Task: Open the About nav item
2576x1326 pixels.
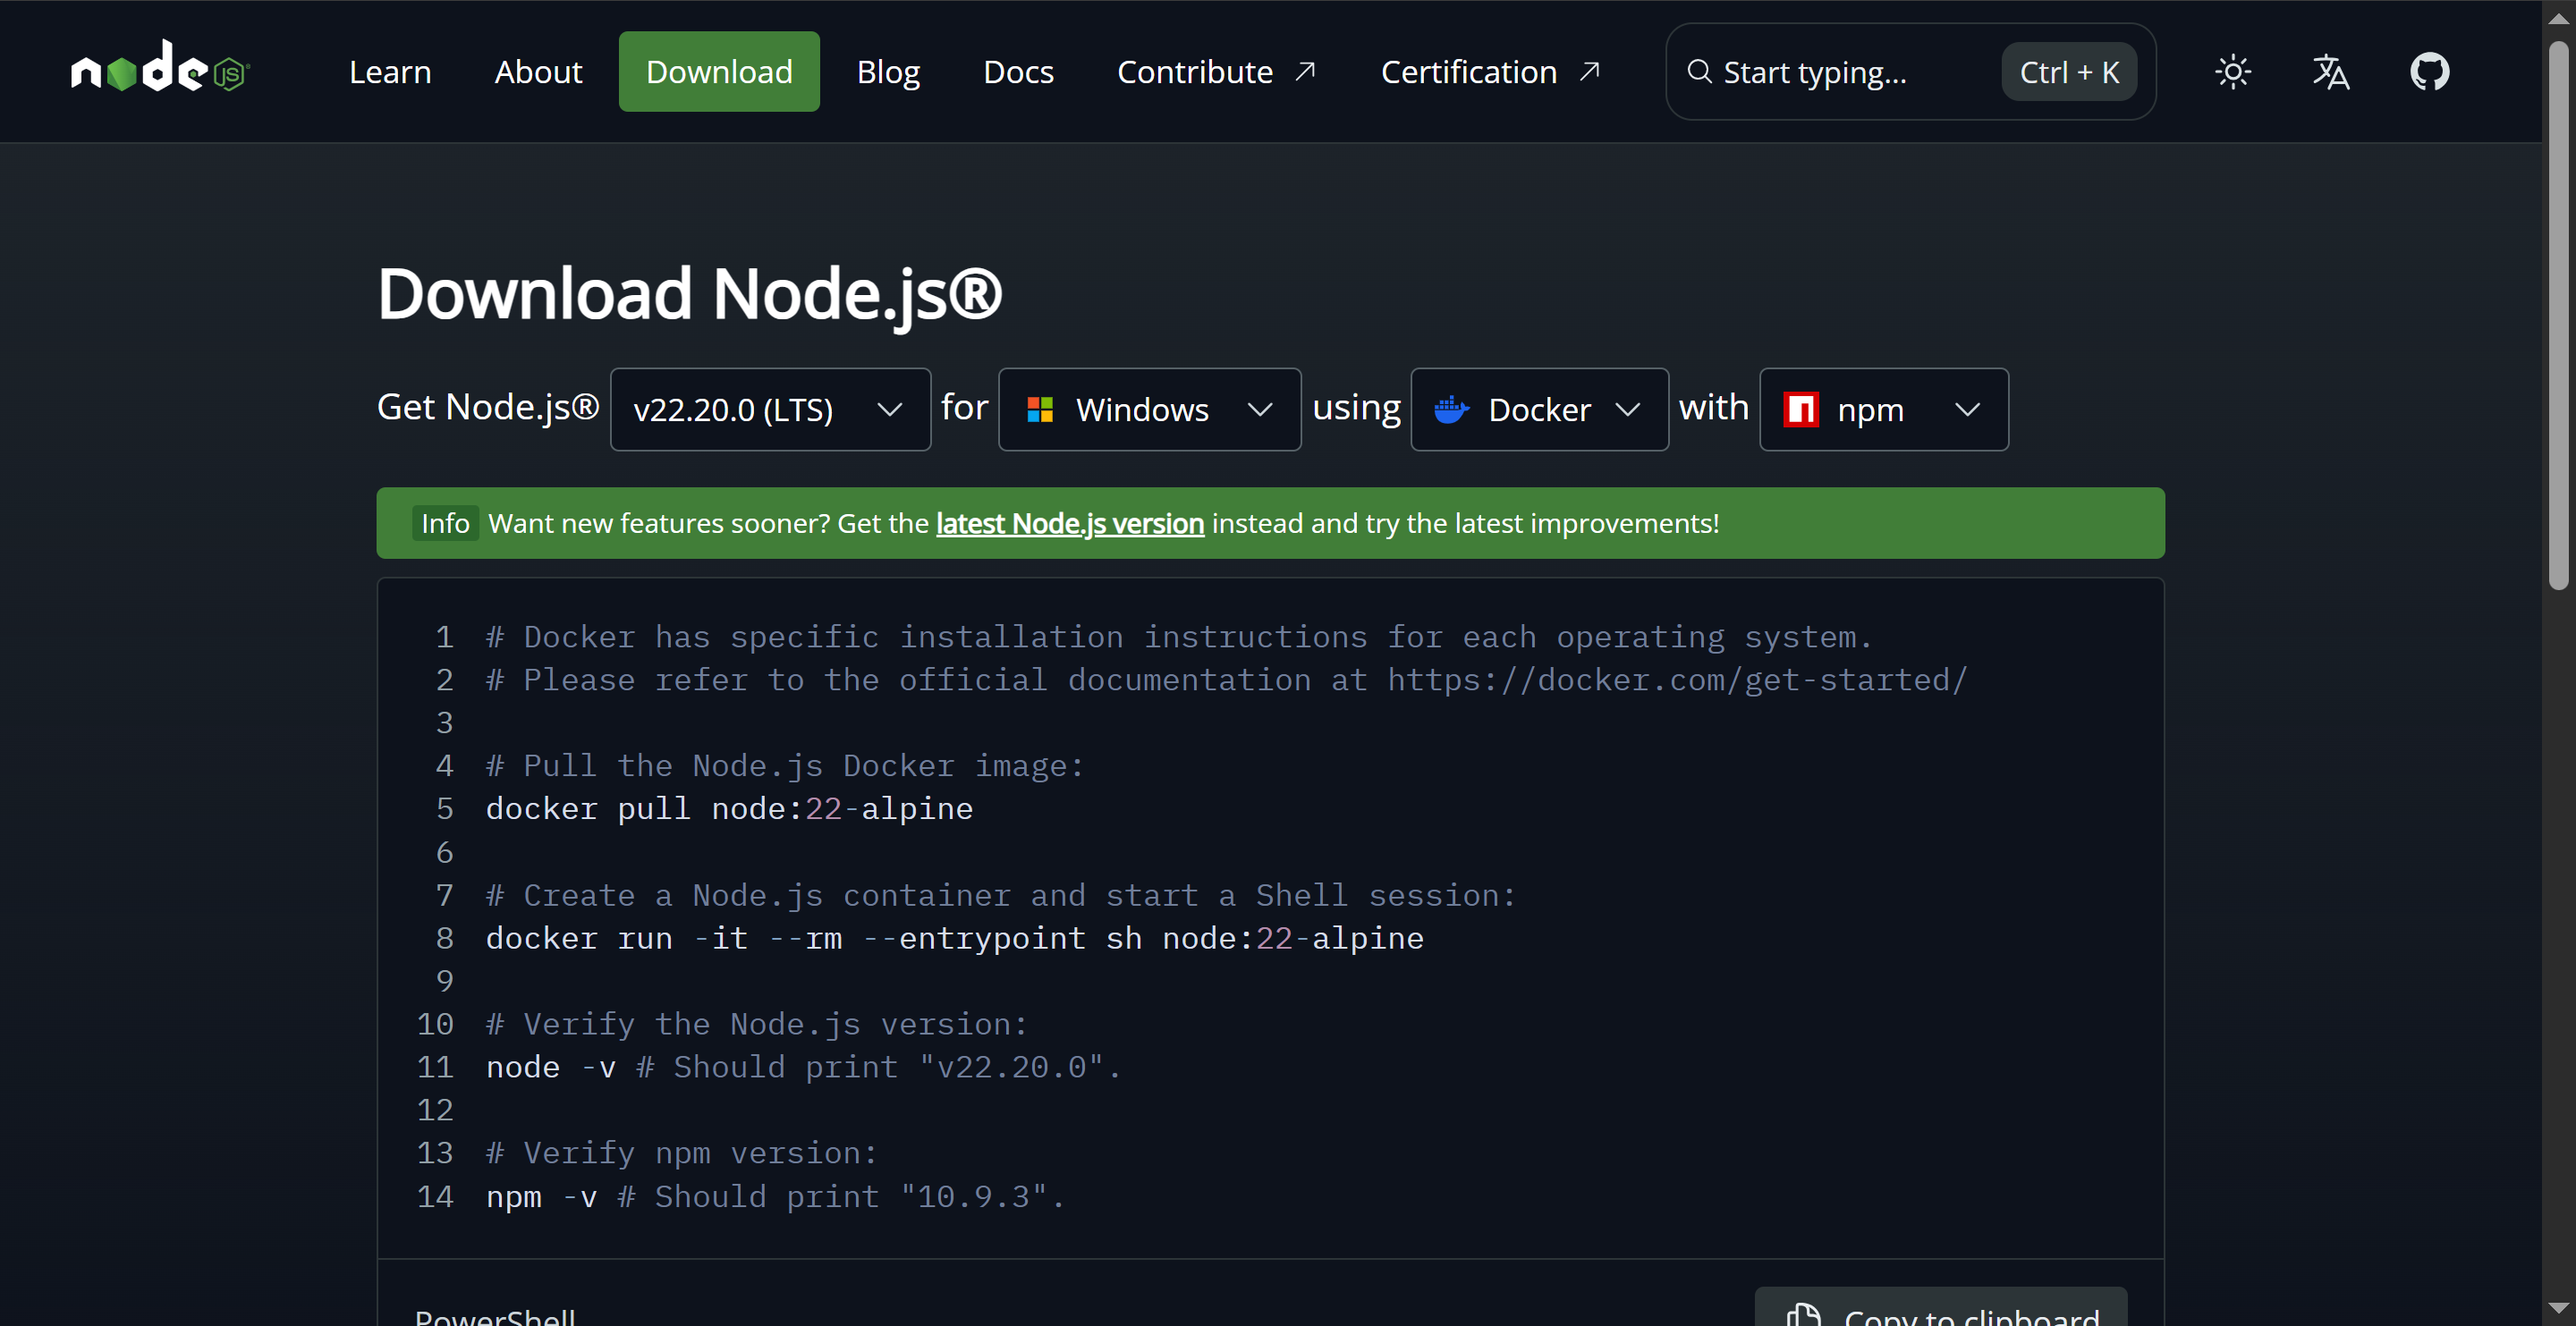Action: pyautogui.click(x=538, y=72)
